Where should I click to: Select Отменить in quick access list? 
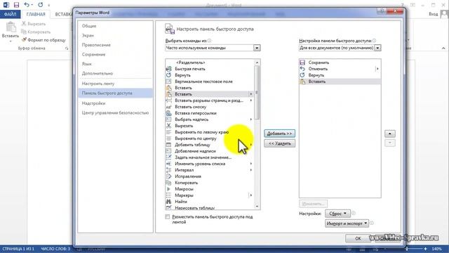[340, 69]
